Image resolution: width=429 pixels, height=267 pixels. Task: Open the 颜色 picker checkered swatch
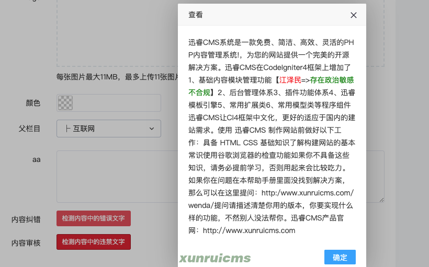pyautogui.click(x=65, y=103)
